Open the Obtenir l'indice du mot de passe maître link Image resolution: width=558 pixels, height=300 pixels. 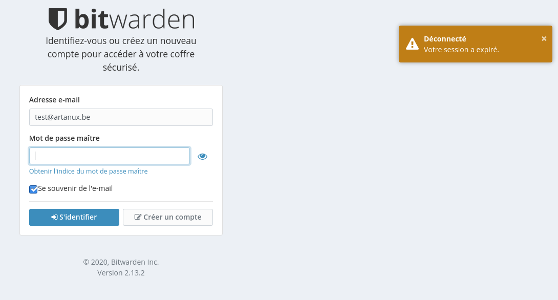click(88, 172)
